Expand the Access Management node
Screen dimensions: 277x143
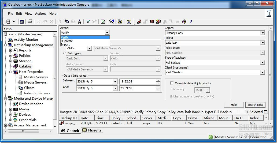5,125
